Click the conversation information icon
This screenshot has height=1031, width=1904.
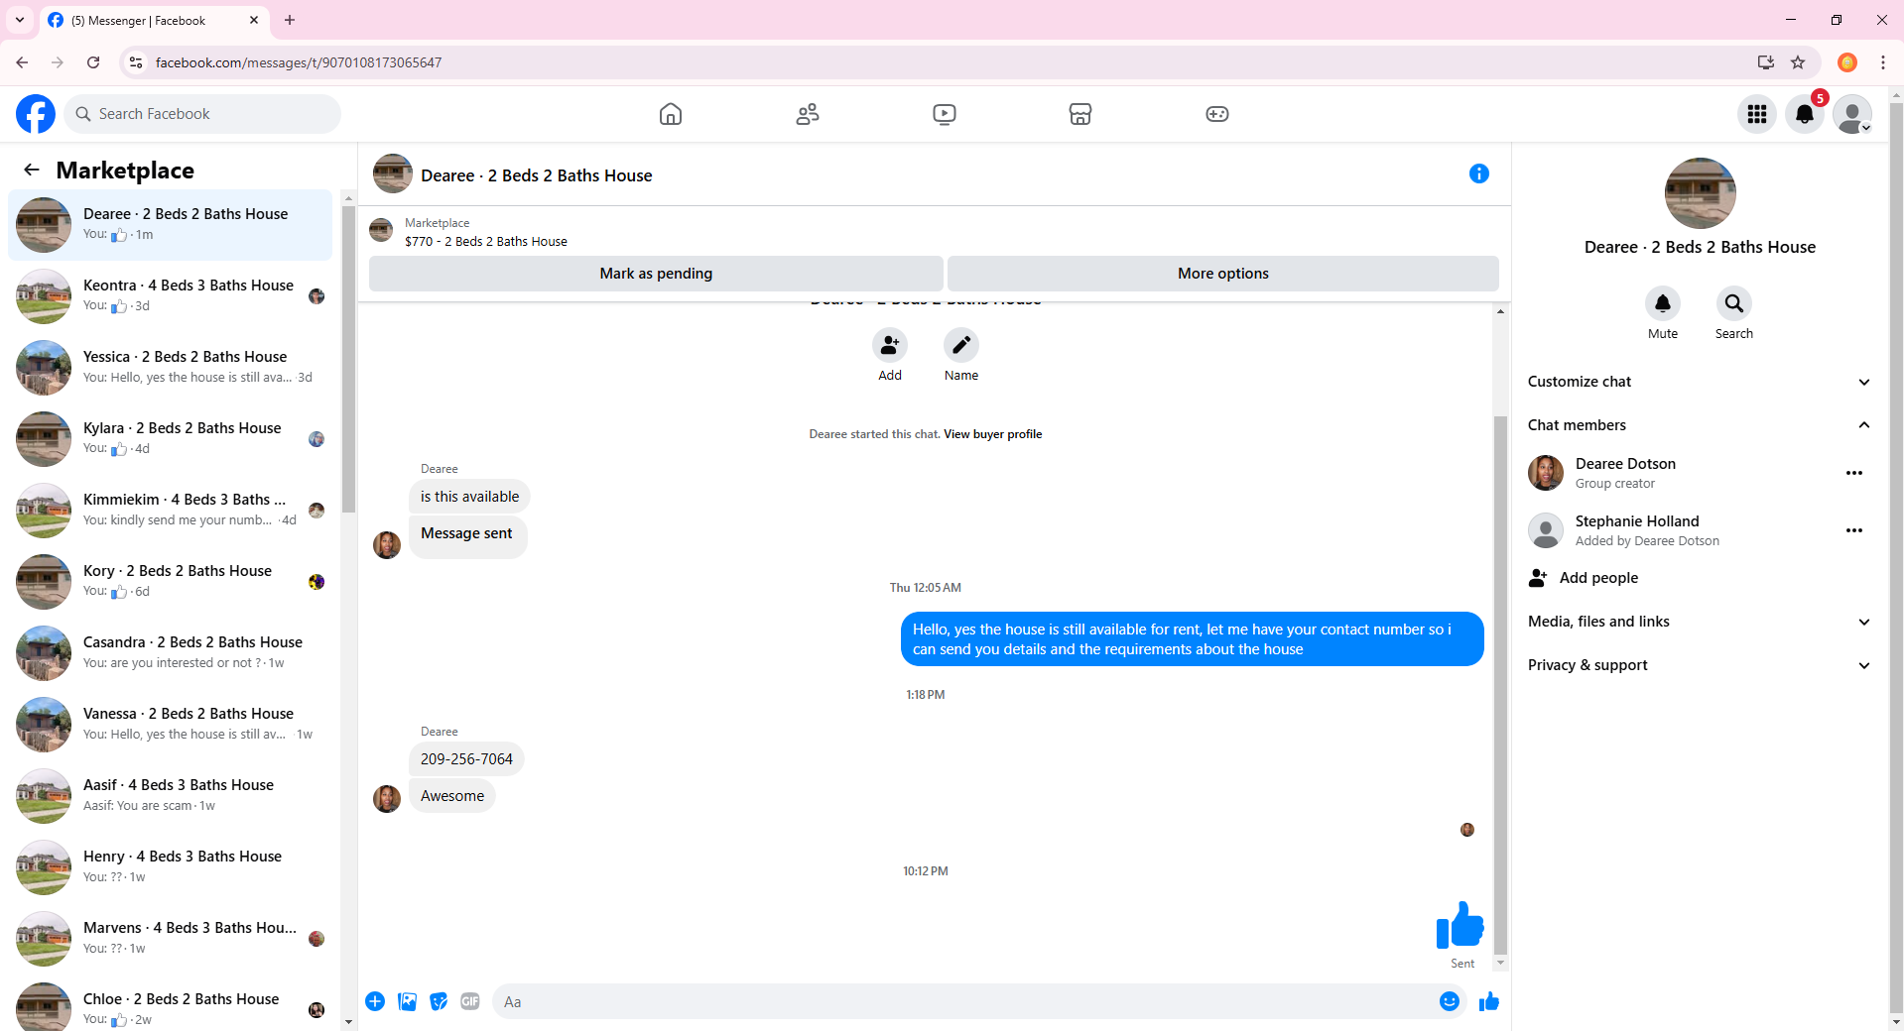point(1479,173)
